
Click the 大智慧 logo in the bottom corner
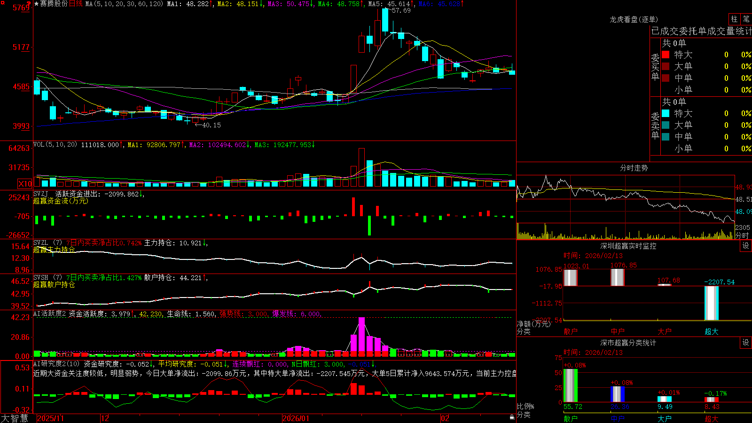(x=15, y=418)
